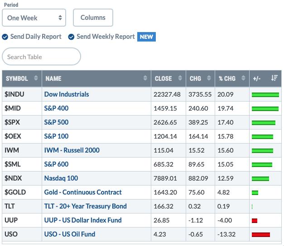284x246 pixels.
Task: Open the S&P 100 link
Action: 56,136
